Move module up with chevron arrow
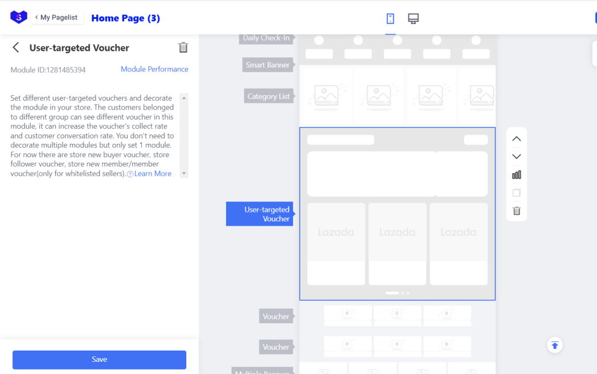The height and width of the screenshot is (374, 597). click(x=517, y=139)
